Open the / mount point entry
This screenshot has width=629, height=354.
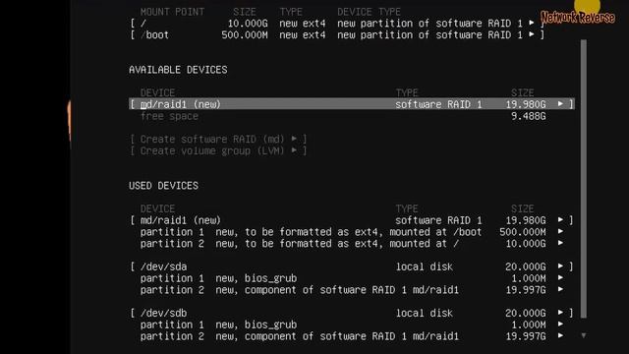[337, 24]
